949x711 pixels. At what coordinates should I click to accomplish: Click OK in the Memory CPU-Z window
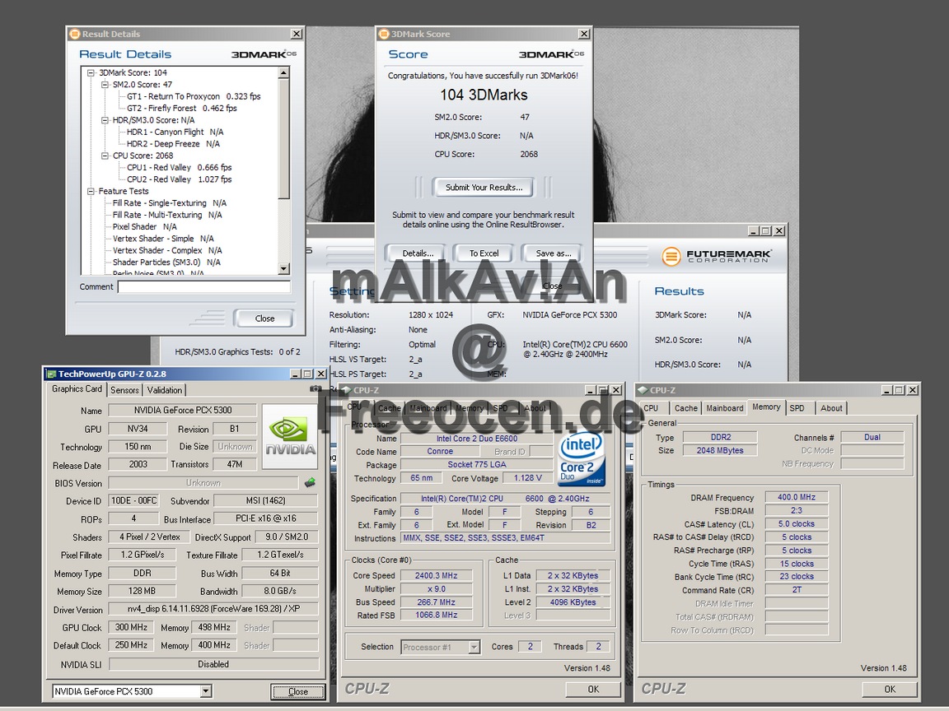tap(890, 690)
